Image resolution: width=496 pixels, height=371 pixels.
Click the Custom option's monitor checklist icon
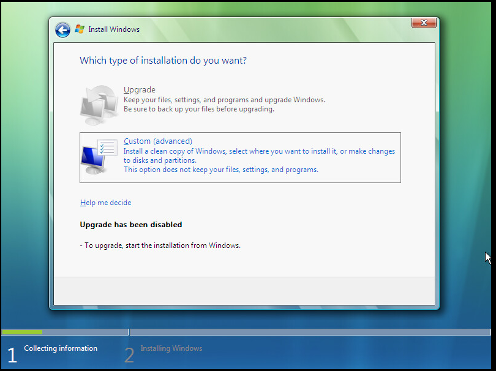[99, 157]
